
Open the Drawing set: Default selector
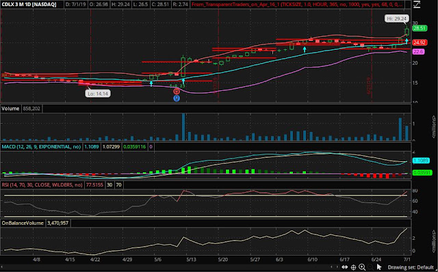(x=411, y=267)
